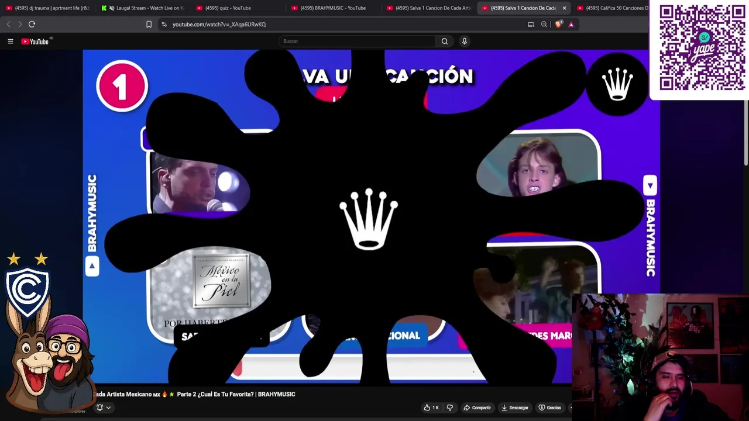Screen dimensions: 749x421
Task: Click the Mexico en la Piel album thumbnail
Action: (x=221, y=279)
